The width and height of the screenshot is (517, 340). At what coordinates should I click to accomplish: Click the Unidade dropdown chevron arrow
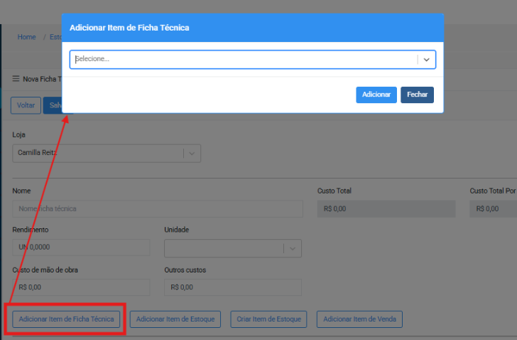[x=293, y=248]
